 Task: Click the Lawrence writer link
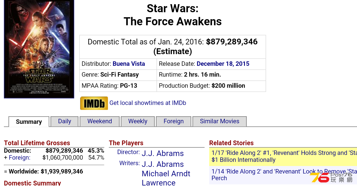click(158, 182)
